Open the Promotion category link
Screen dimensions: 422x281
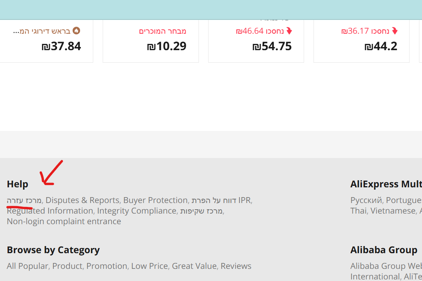[107, 266]
